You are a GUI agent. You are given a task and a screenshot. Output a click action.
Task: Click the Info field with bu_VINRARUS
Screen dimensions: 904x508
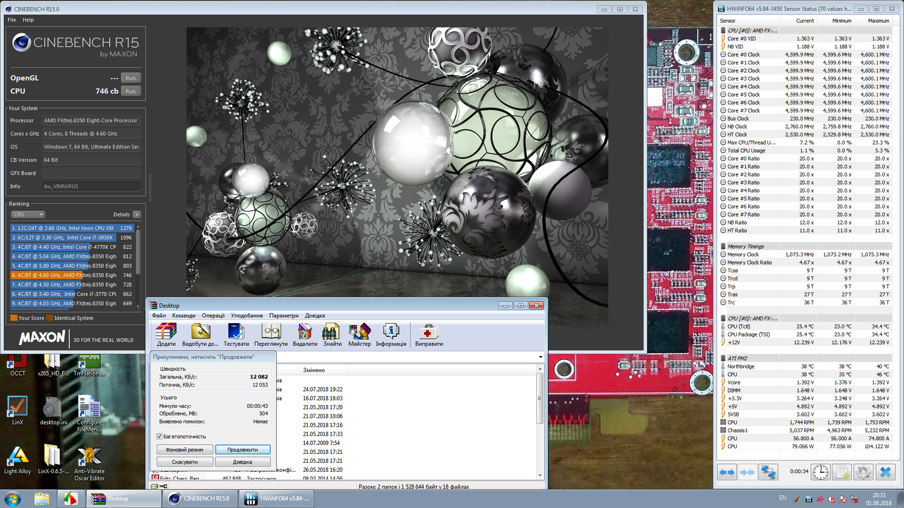click(x=91, y=186)
